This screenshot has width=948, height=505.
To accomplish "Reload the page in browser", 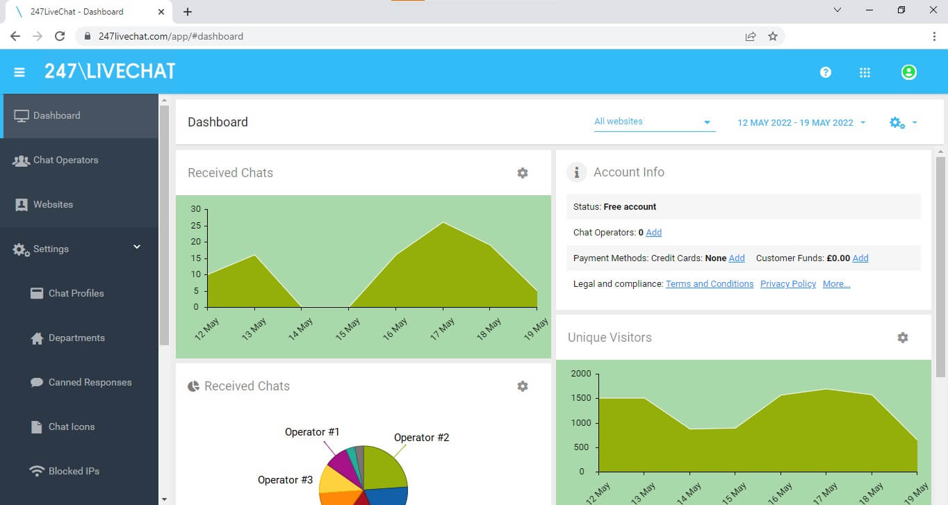I will (x=60, y=36).
